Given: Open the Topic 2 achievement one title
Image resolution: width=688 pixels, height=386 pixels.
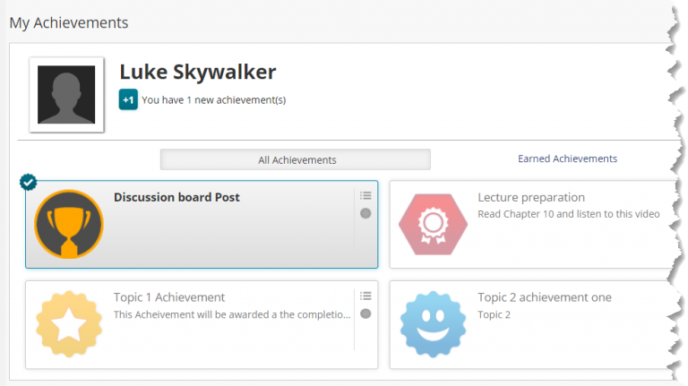Looking at the screenshot, I should pyautogui.click(x=545, y=297).
